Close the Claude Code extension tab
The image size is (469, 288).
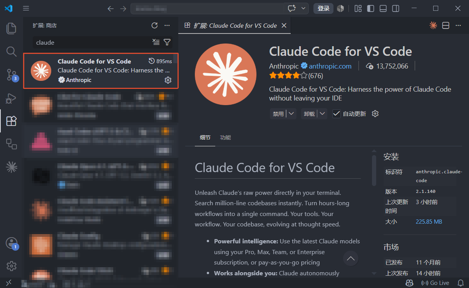[284, 25]
